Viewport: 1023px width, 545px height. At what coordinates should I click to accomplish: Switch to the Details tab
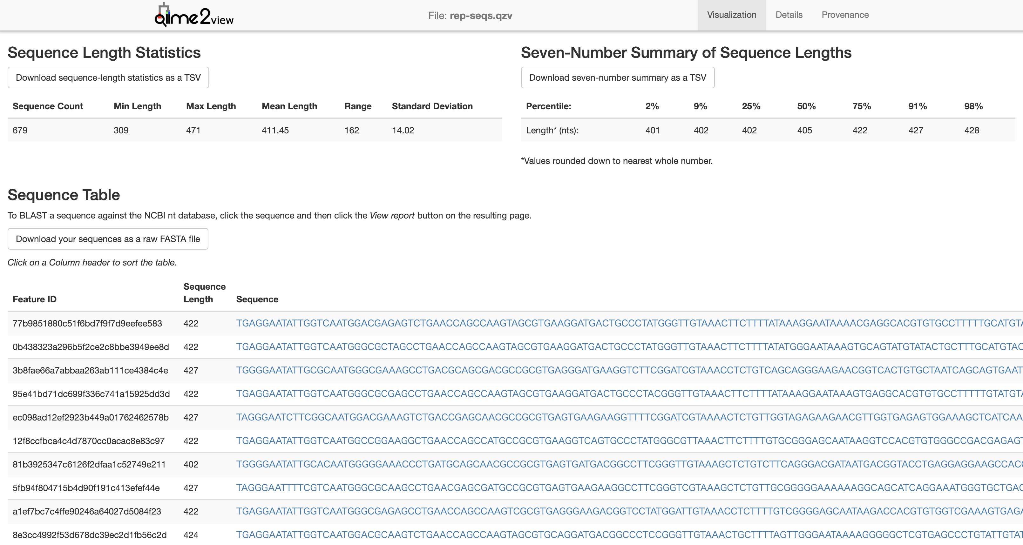789,15
